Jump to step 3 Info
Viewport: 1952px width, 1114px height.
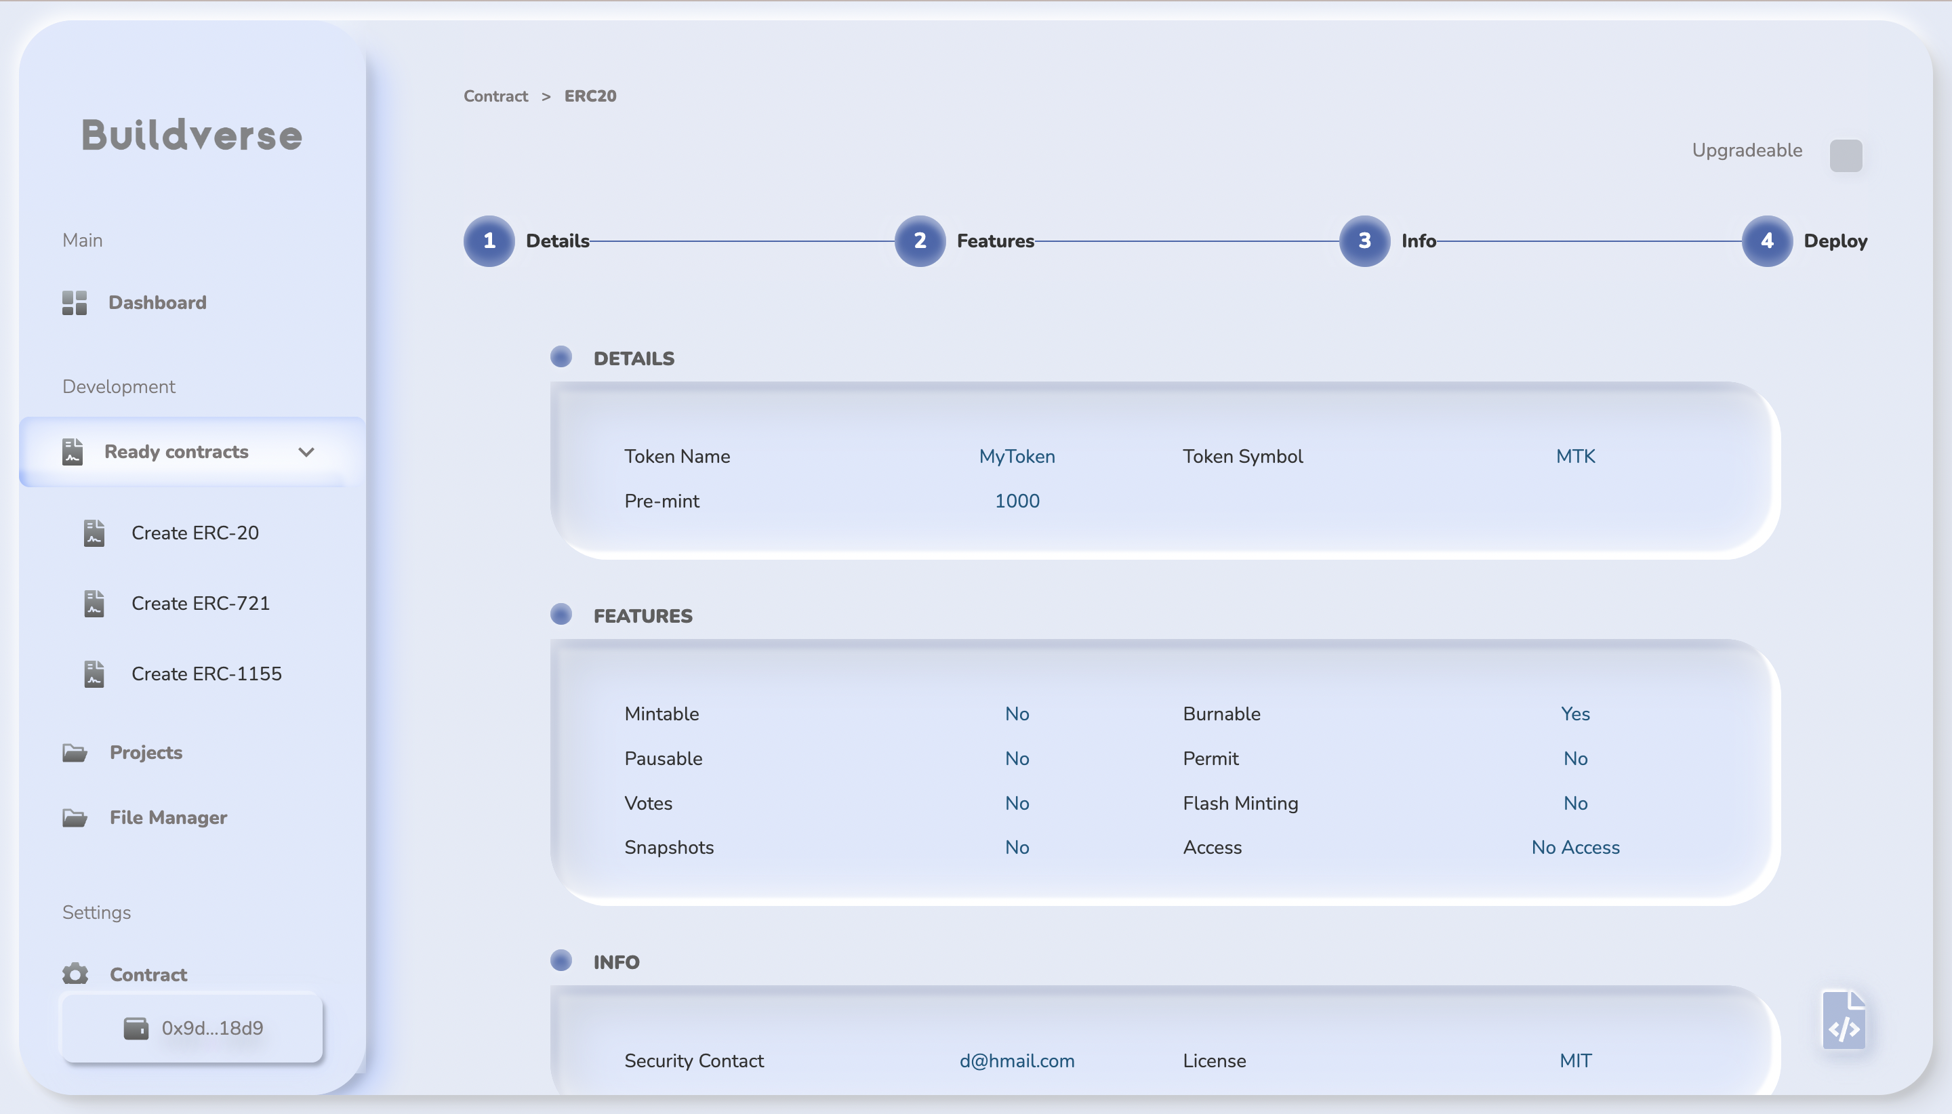pos(1364,241)
